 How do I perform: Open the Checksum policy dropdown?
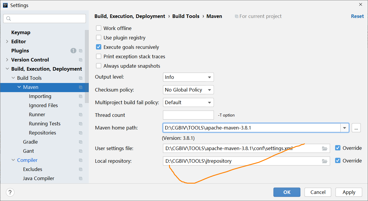188,90
